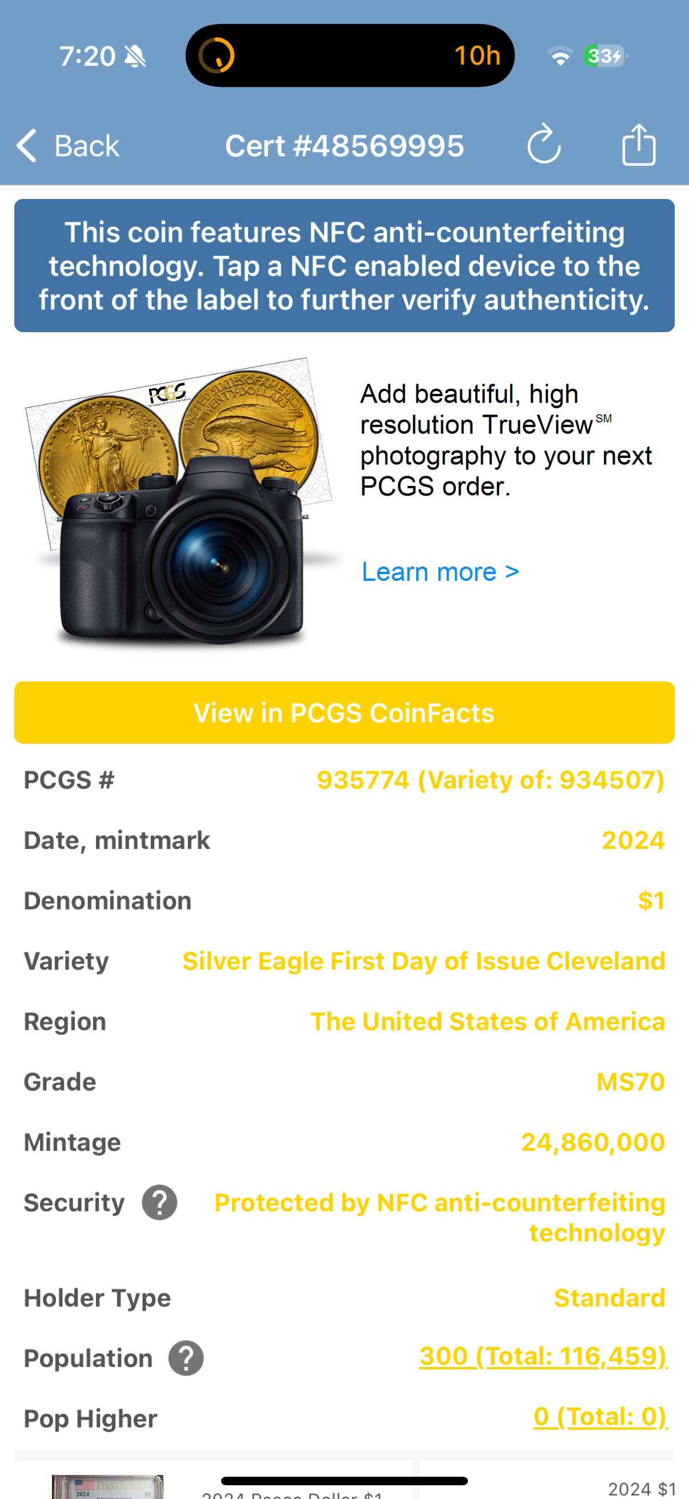689x1499 pixels.
Task: Refresh the certificate page
Action: point(544,144)
